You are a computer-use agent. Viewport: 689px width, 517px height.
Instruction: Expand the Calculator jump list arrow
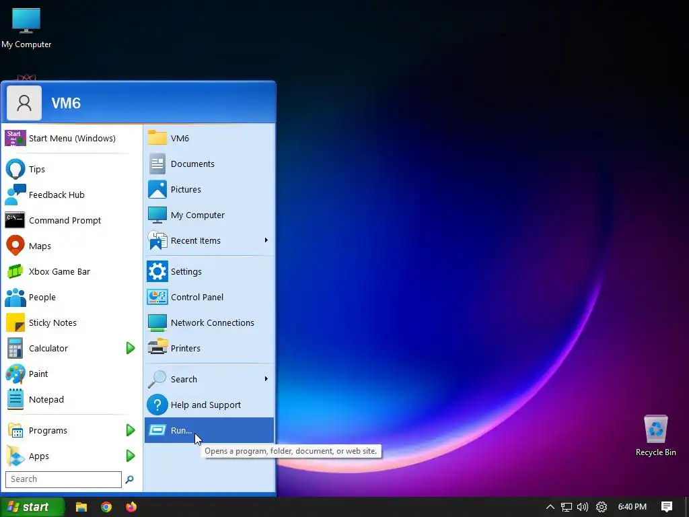[x=131, y=348]
